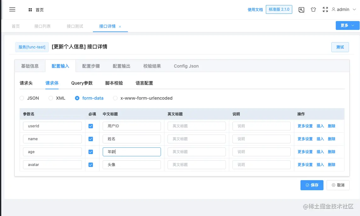Open the 基础信息 tab
The width and height of the screenshot is (360, 216).
[30, 66]
